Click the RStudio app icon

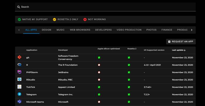(19, 79)
